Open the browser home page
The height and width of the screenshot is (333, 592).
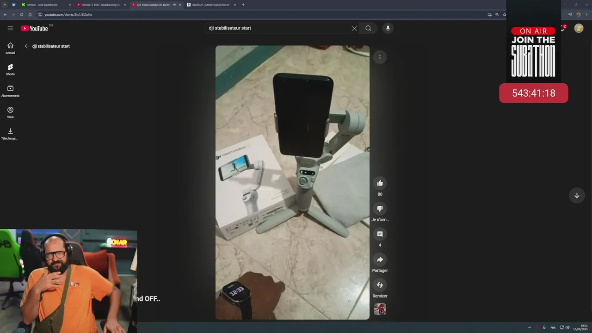30,14
